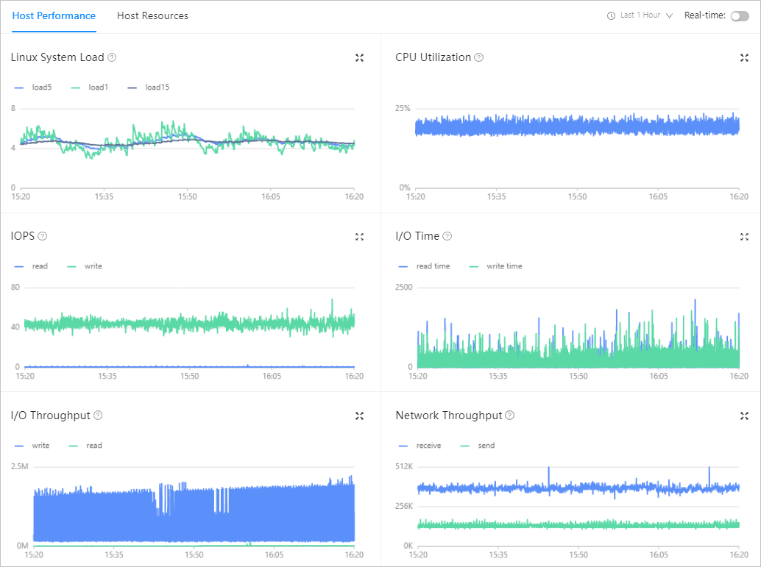Click the help icon beside CPU Utilization
Viewport: 761px width, 567px height.
point(478,57)
